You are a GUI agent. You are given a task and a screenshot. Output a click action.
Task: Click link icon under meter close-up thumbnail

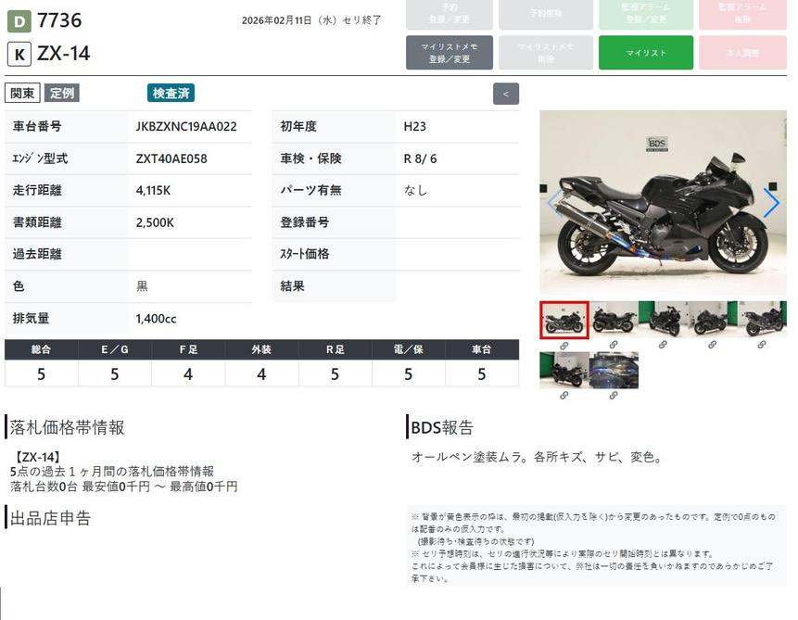click(x=614, y=395)
